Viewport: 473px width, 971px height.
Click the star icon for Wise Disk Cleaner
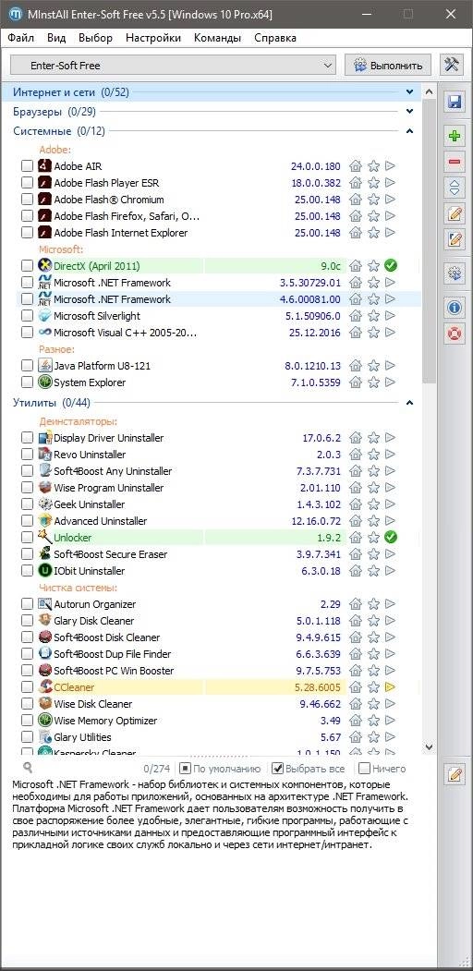pos(373,703)
